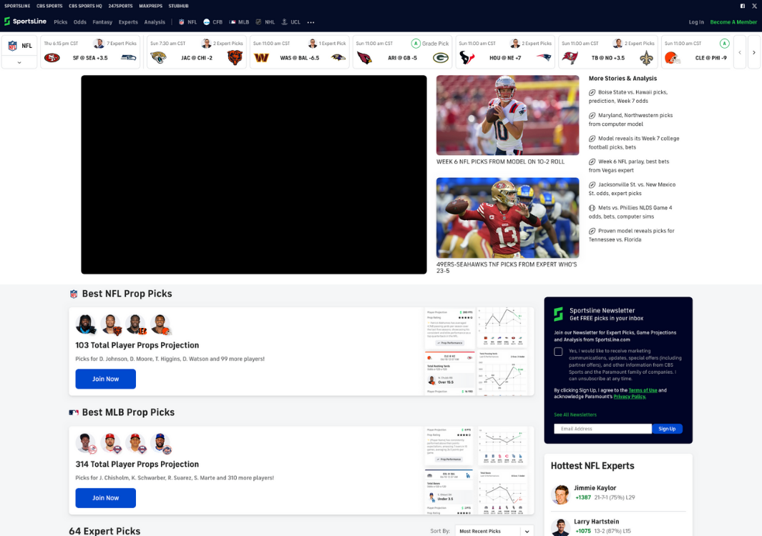
Task: Open the Experts menu
Action: pos(128,22)
